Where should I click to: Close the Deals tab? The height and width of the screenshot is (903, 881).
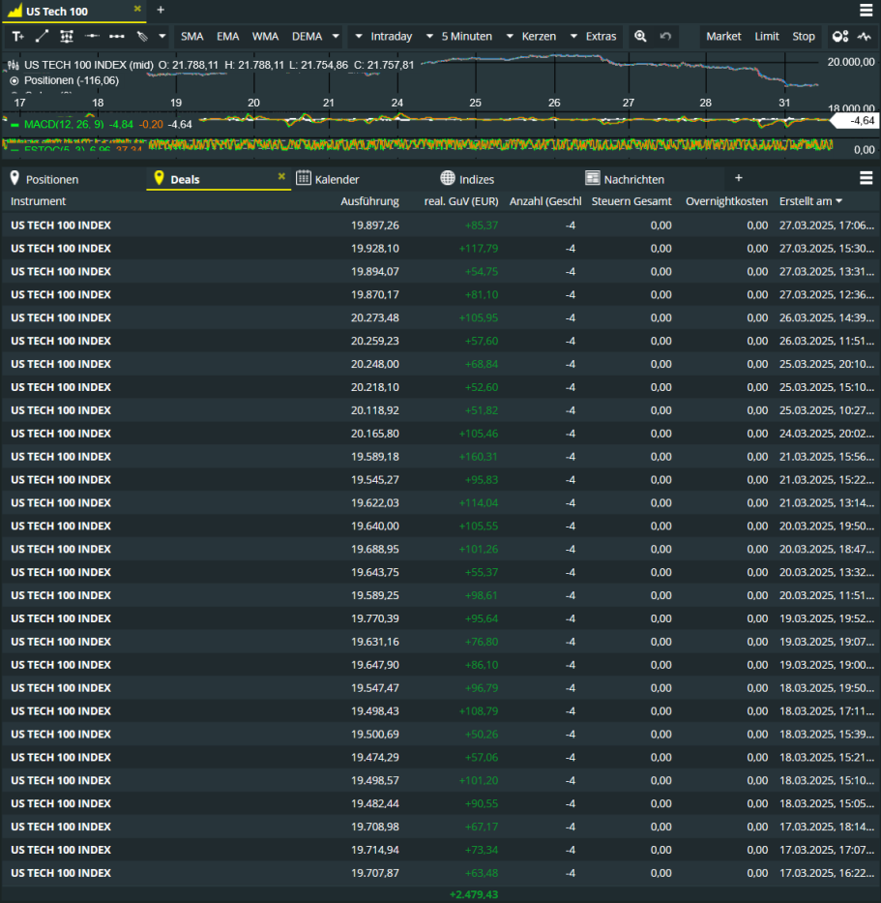pos(281,176)
